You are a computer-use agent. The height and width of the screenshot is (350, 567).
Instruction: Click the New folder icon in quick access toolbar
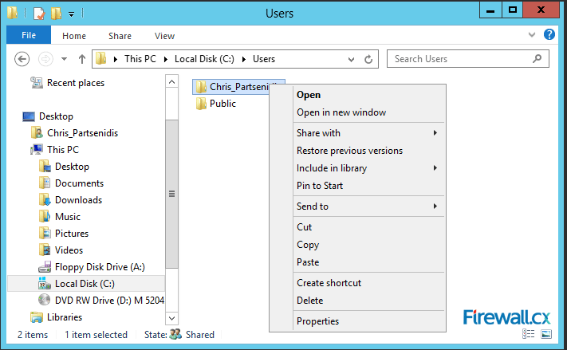click(56, 14)
